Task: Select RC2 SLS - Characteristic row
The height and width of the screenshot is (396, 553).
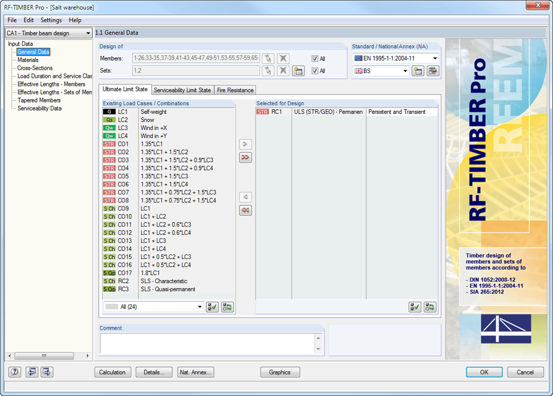Action: point(168,281)
